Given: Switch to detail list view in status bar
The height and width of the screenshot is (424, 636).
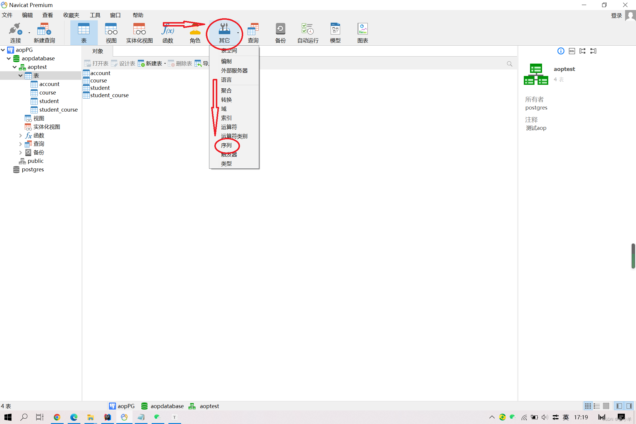Looking at the screenshot, I should click(597, 406).
